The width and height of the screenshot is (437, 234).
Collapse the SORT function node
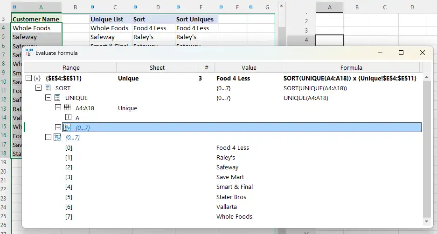(38, 88)
